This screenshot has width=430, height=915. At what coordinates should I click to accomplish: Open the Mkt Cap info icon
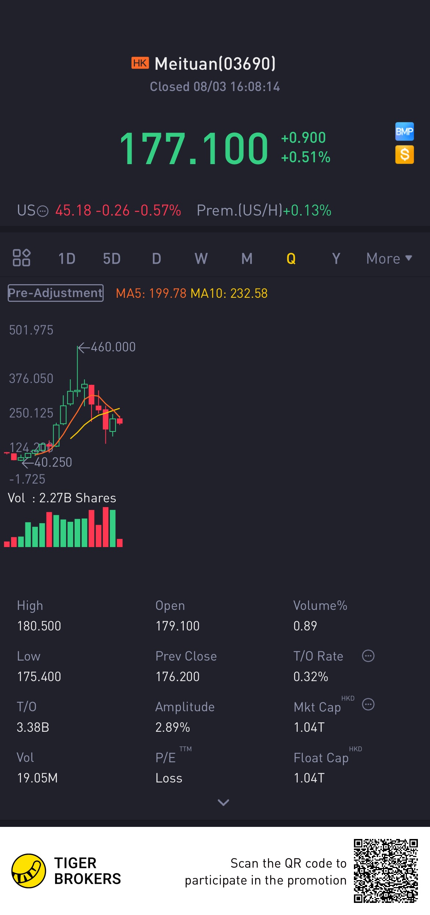click(x=368, y=704)
